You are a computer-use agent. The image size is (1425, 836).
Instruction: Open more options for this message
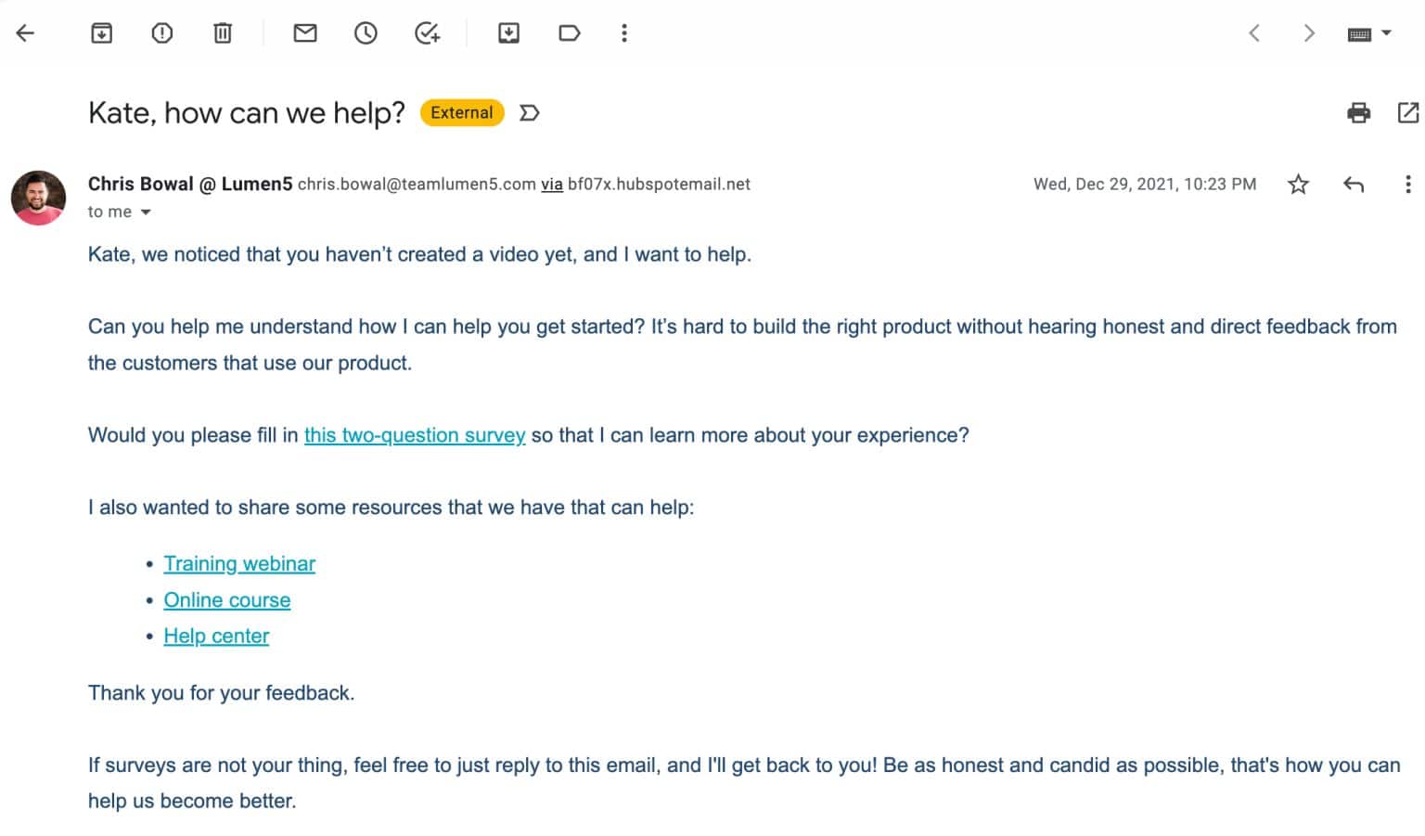point(1408,185)
